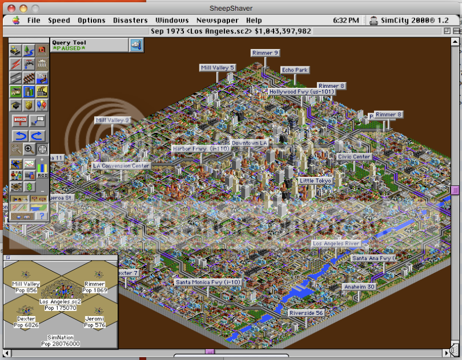
Task: Click the Civic Center sign
Action: [x=354, y=157]
